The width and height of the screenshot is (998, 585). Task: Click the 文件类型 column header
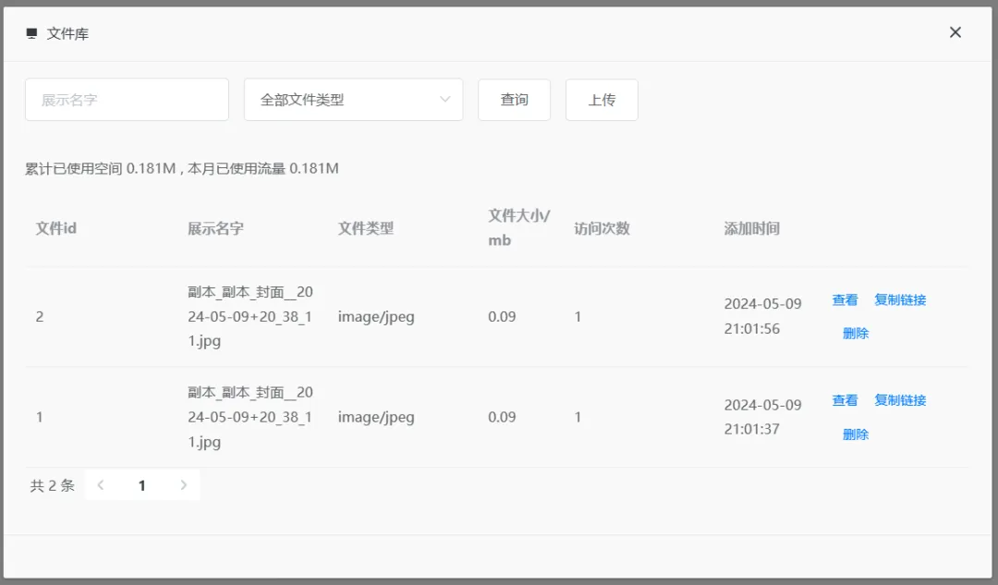pyautogui.click(x=365, y=228)
